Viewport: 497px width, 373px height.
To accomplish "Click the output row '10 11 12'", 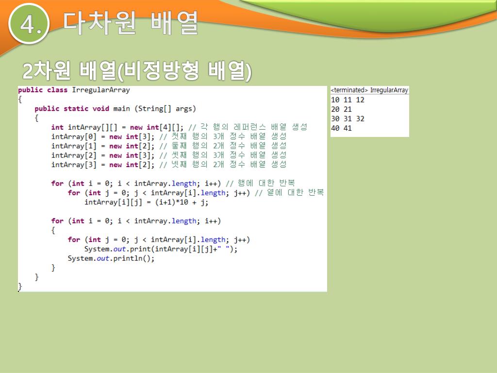I will coord(348,100).
